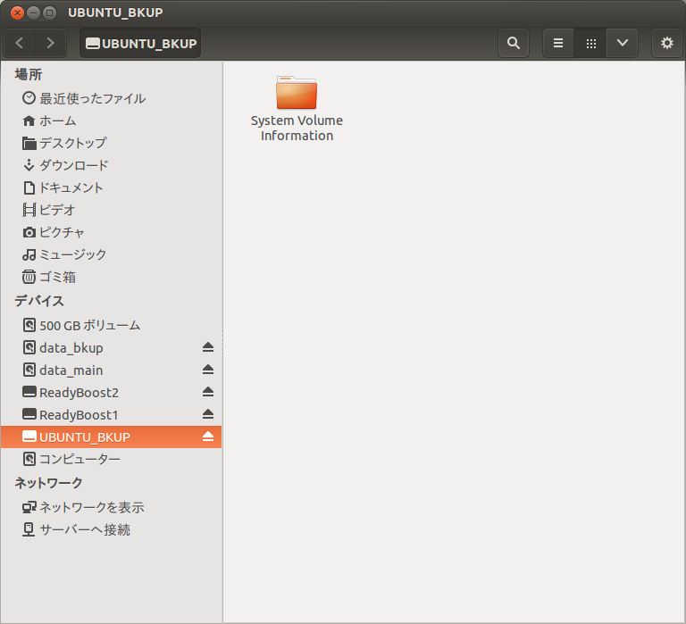The width and height of the screenshot is (686, 624).
Task: Click the UBUNTU_BKUP path bar button
Action: [140, 43]
